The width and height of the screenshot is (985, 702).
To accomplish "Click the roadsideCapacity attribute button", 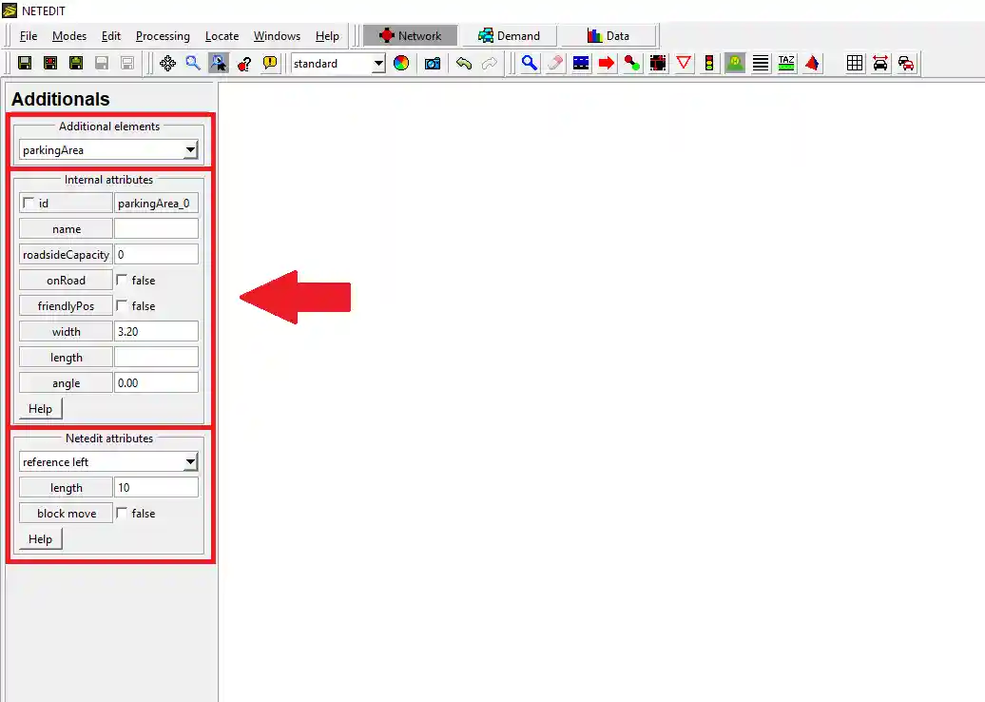I will (66, 255).
